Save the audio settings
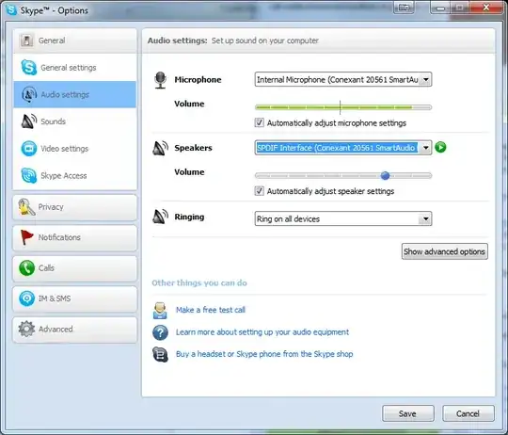 click(x=408, y=413)
